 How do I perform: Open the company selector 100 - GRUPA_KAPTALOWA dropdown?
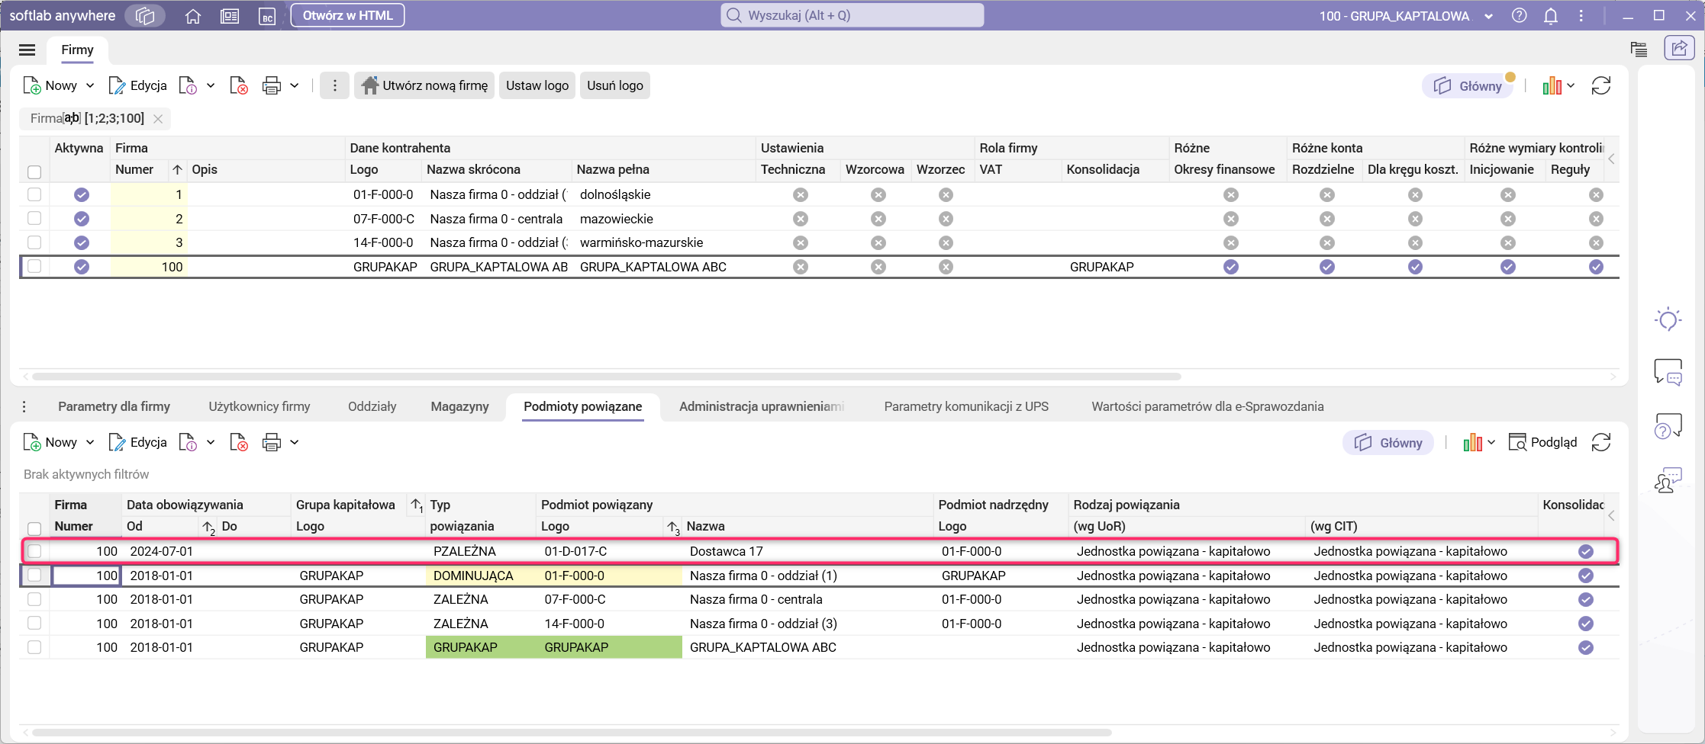coord(1406,16)
